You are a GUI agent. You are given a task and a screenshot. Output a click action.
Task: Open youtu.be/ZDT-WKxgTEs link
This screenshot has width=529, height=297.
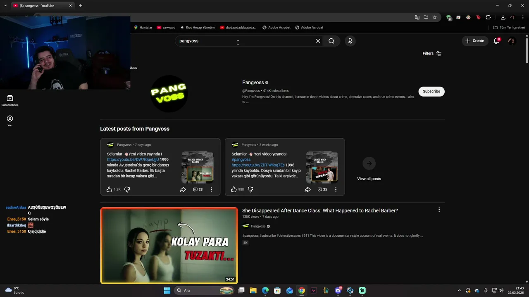(258, 165)
